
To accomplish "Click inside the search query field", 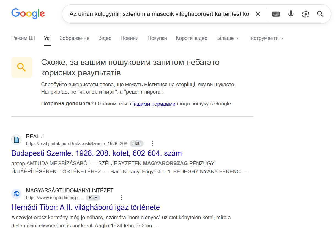I will pyautogui.click(x=159, y=14).
